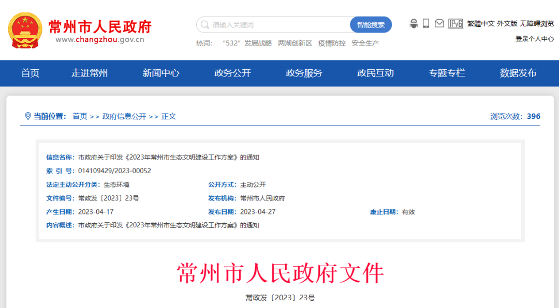Screen dimensions: 559x308
Task: Click the search magnifier icon
Action: tap(204, 25)
